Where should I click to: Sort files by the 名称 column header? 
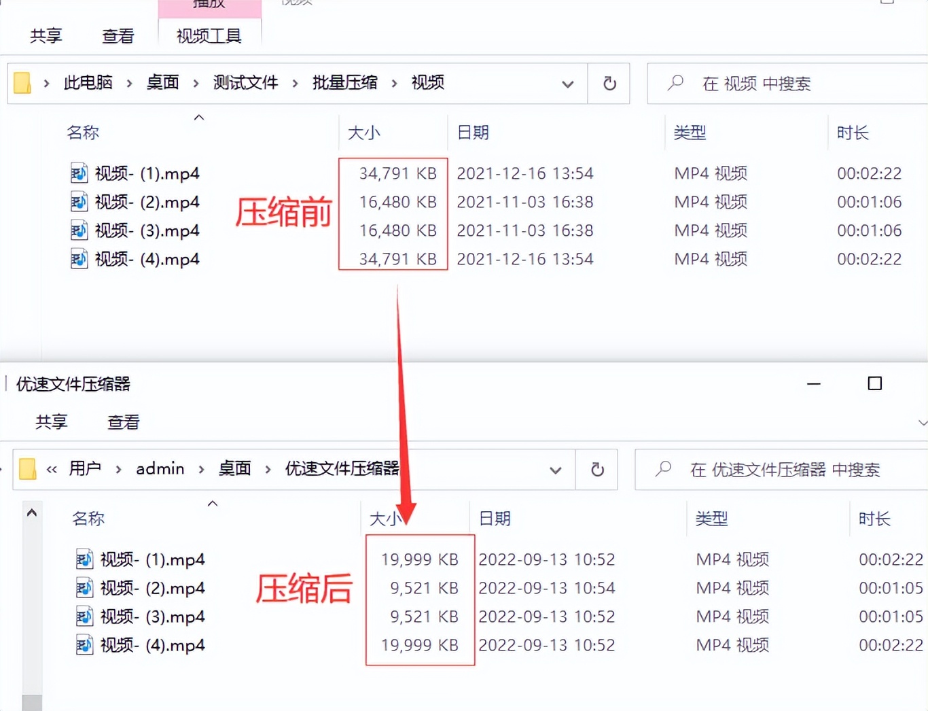click(83, 133)
